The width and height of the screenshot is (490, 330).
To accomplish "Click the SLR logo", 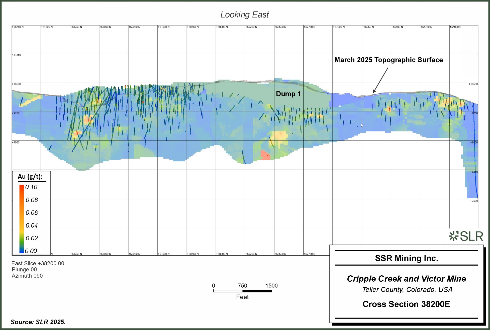I will click(466, 236).
